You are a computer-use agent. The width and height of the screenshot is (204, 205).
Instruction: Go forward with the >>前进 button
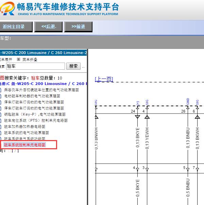[x=78, y=27]
